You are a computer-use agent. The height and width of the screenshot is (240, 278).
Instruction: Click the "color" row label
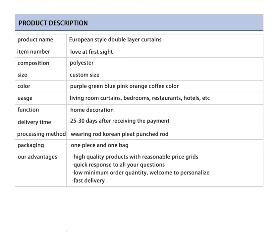pyautogui.click(x=24, y=86)
